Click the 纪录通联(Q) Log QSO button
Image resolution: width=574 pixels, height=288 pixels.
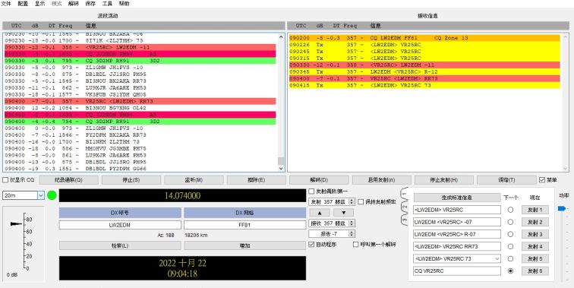(x=68, y=180)
